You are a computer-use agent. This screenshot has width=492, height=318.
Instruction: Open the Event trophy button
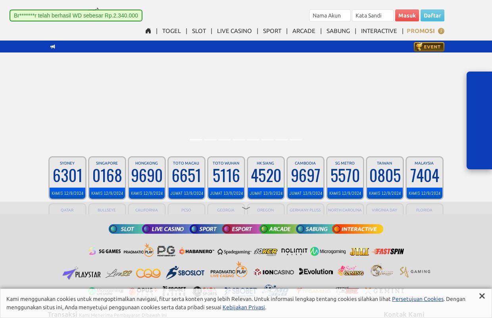(429, 47)
